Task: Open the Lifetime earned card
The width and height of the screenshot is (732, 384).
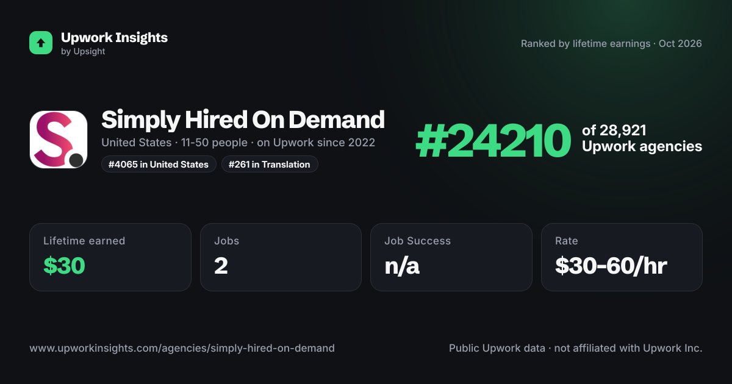Action: [x=110, y=257]
